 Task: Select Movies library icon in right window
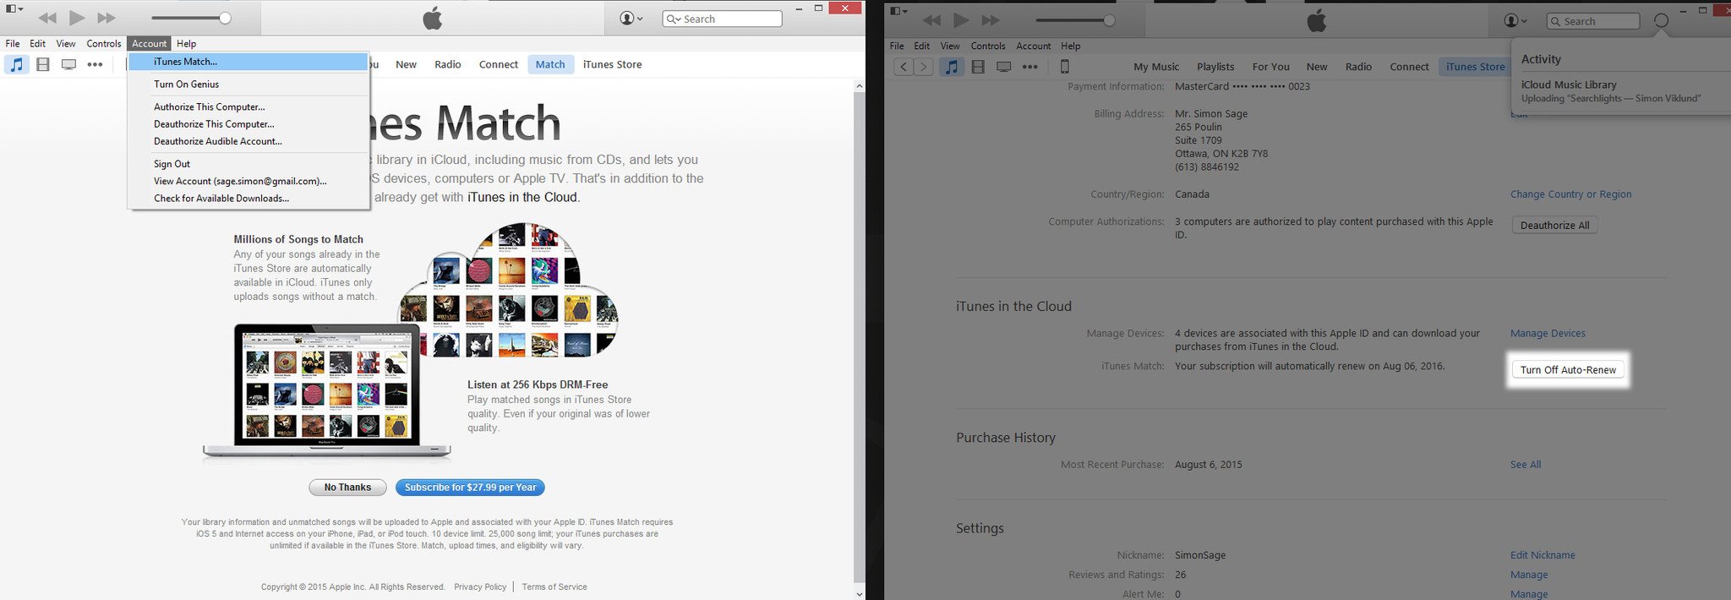click(978, 67)
